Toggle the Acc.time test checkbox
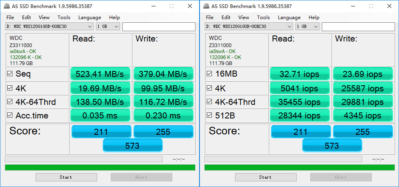Image resolution: width=399 pixels, height=187 pixels. [x=10, y=116]
